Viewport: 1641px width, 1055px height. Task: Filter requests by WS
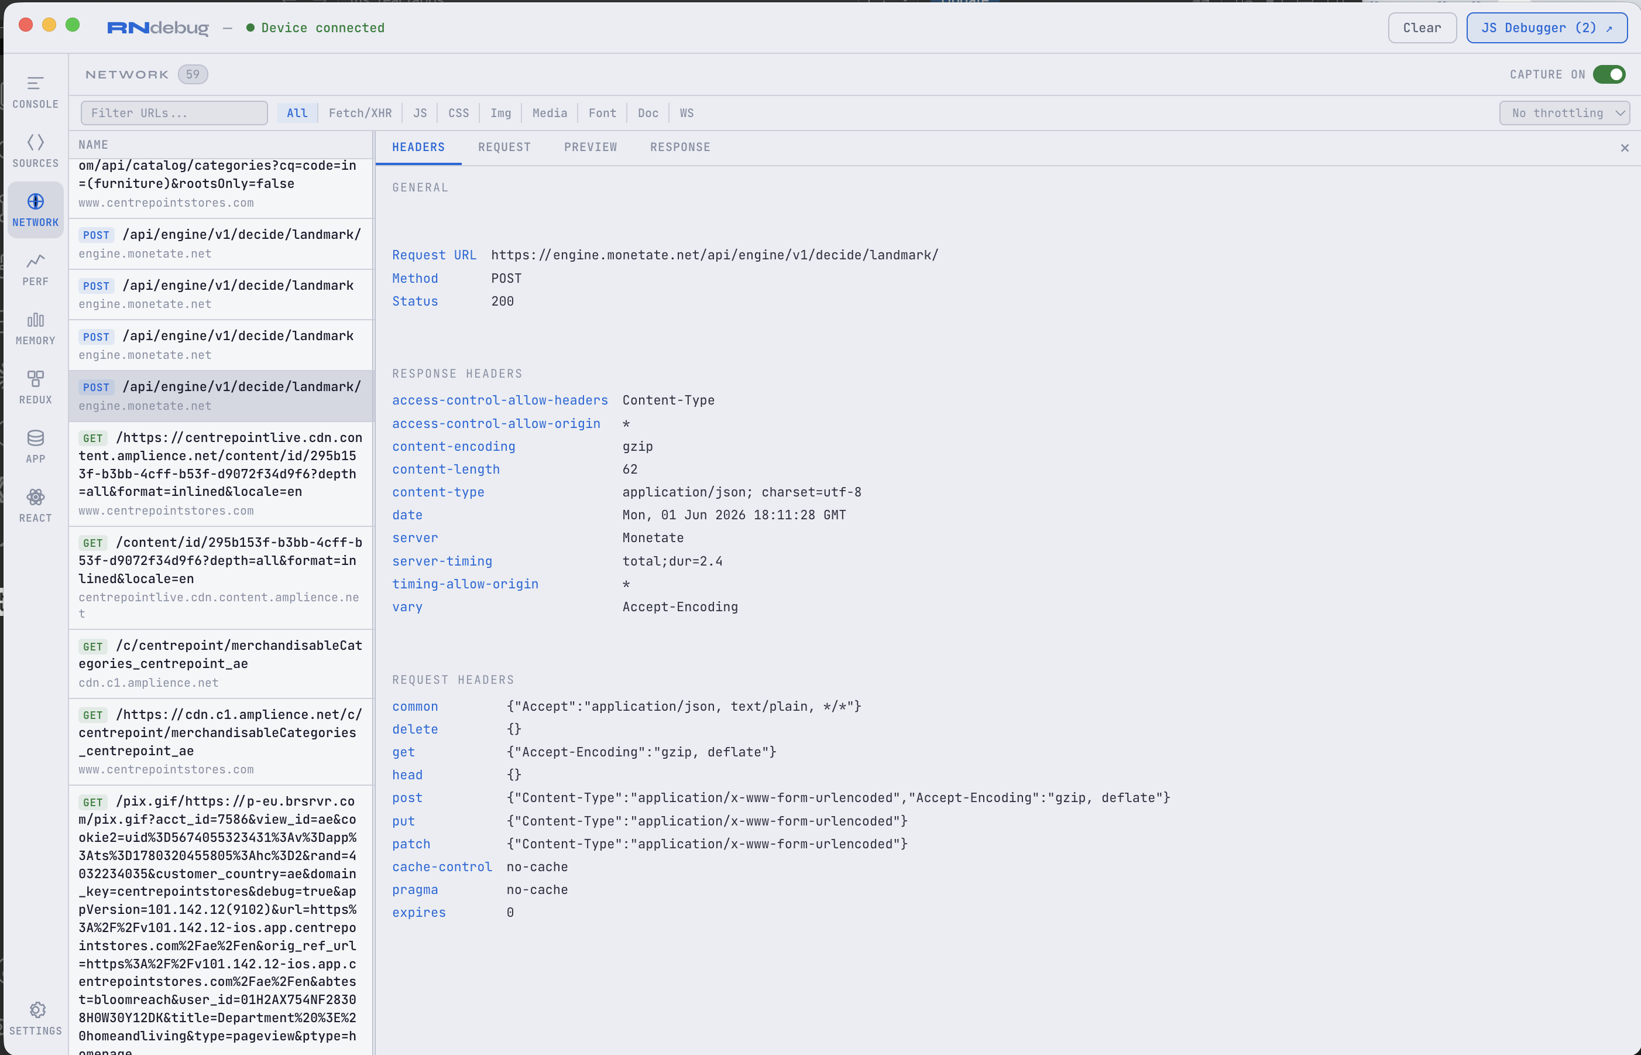pyautogui.click(x=686, y=113)
